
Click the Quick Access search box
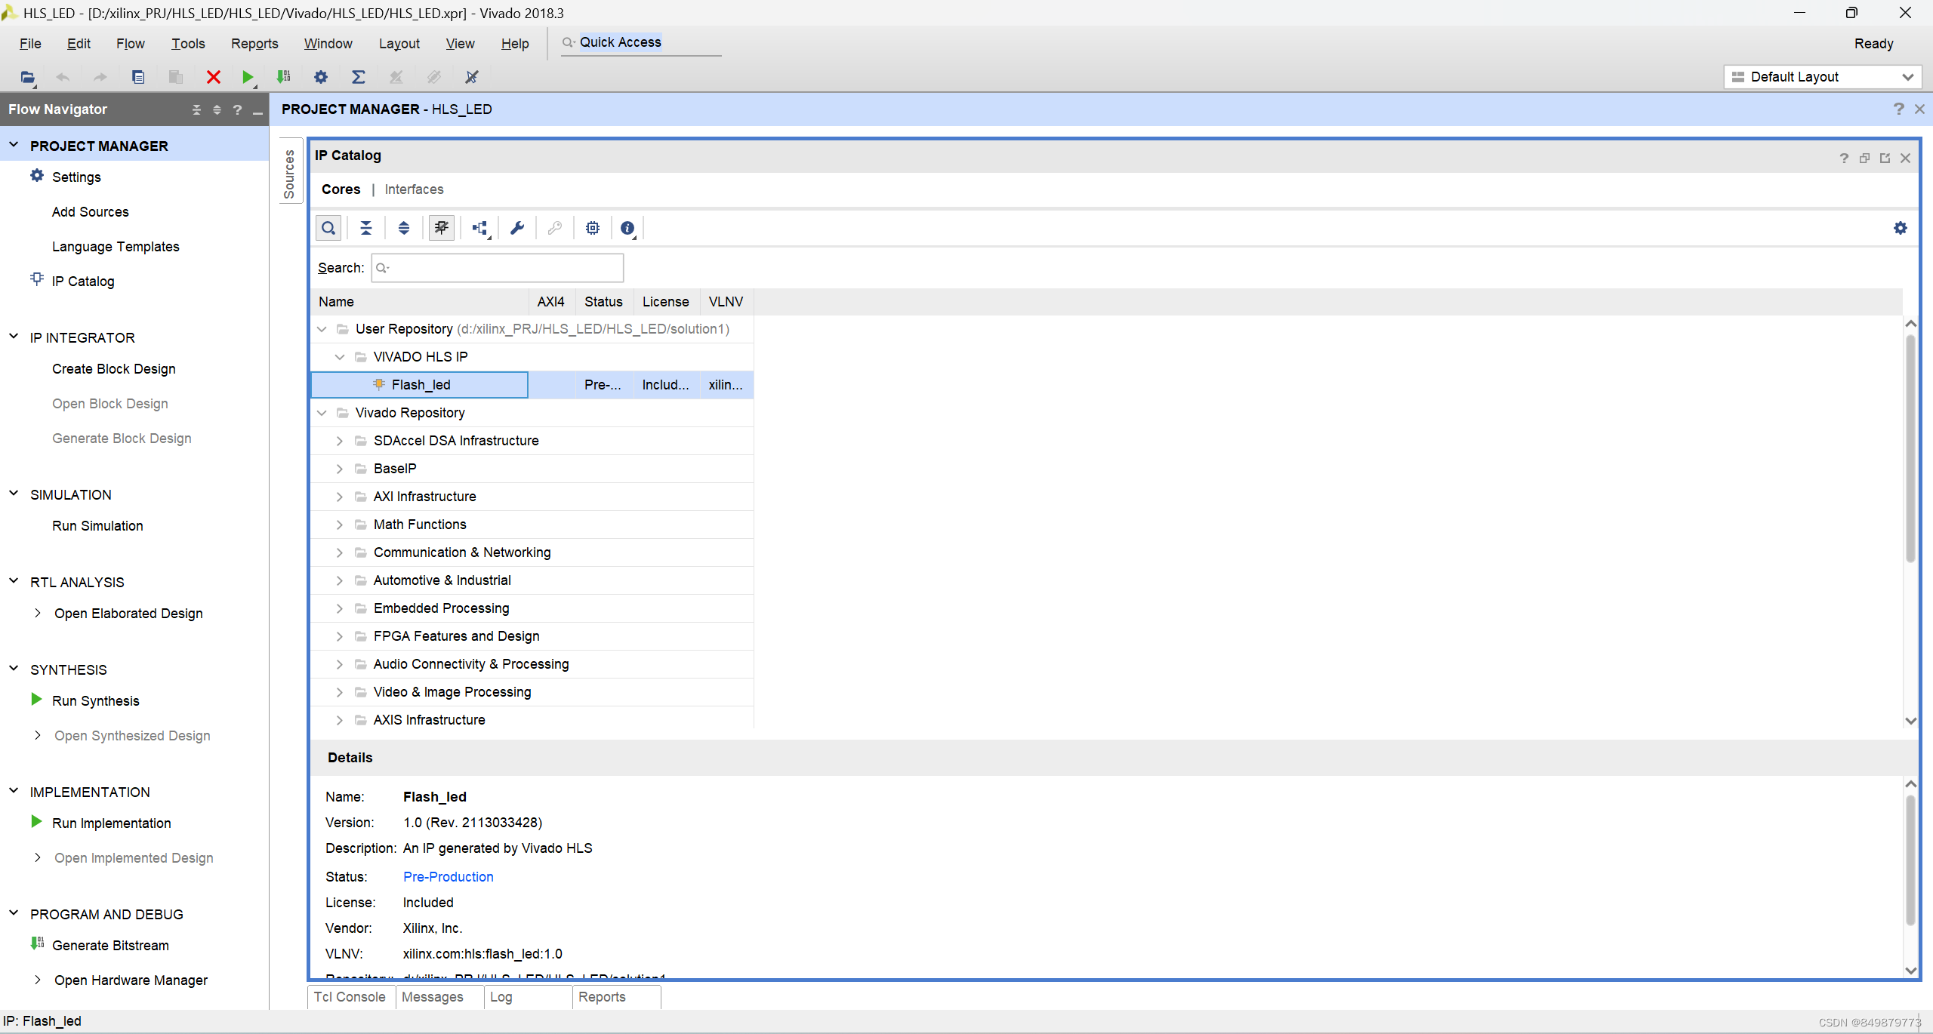640,43
